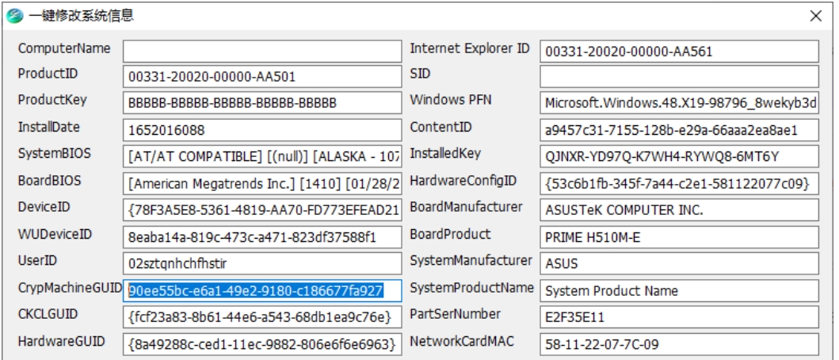Select the InstalledKey text field
This screenshot has width=839, height=360.
(x=679, y=156)
